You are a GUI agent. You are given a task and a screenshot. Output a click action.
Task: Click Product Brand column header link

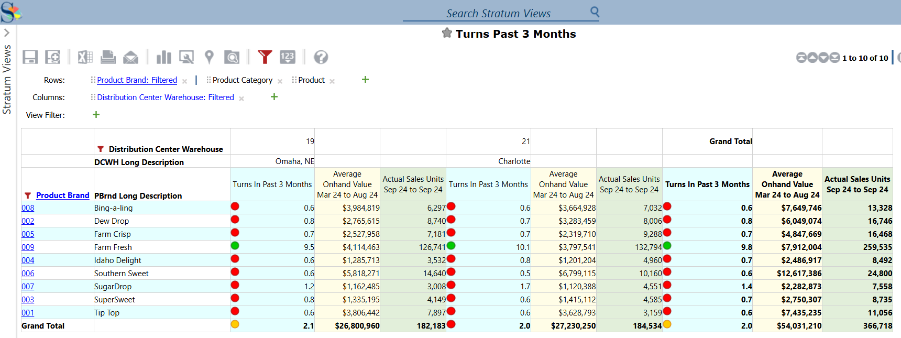63,195
